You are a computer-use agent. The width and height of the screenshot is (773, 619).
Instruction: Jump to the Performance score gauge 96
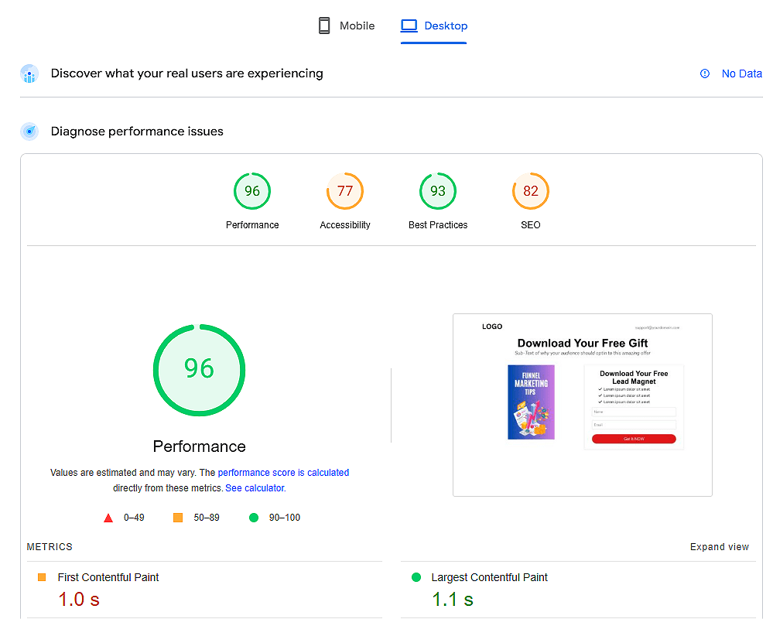(x=252, y=191)
